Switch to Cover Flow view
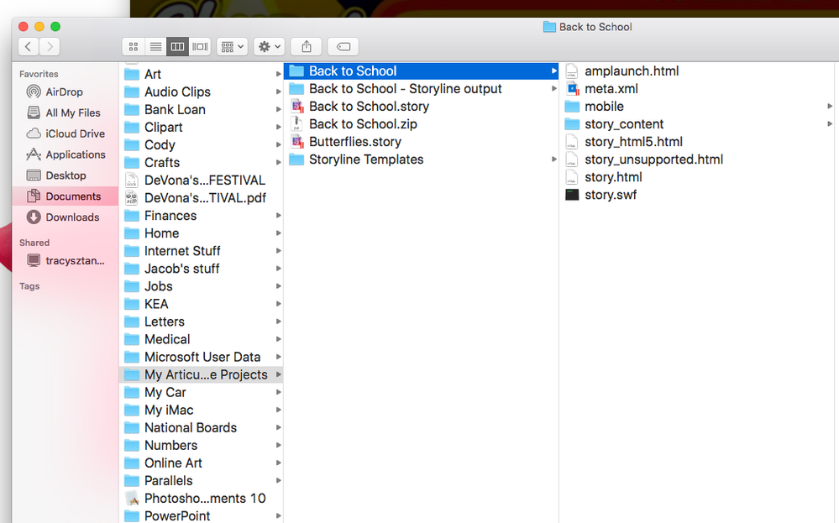 tap(200, 46)
